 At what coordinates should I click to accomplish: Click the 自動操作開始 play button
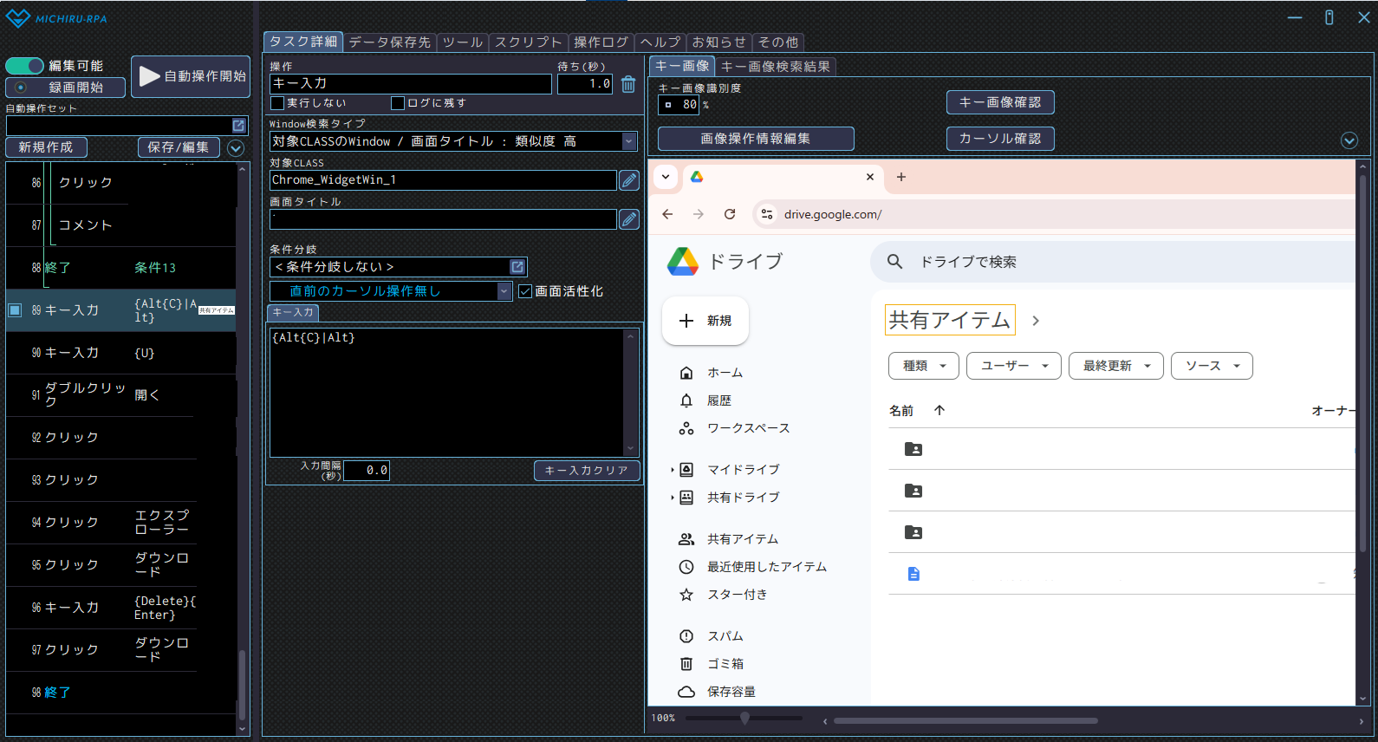pyautogui.click(x=191, y=76)
